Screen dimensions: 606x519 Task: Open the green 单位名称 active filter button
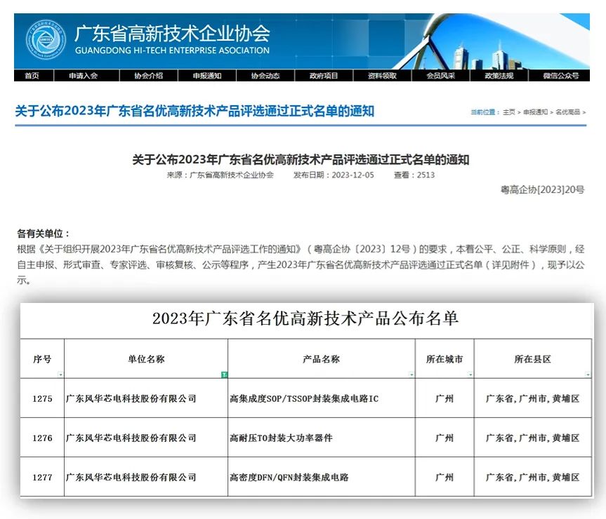pyautogui.click(x=224, y=375)
